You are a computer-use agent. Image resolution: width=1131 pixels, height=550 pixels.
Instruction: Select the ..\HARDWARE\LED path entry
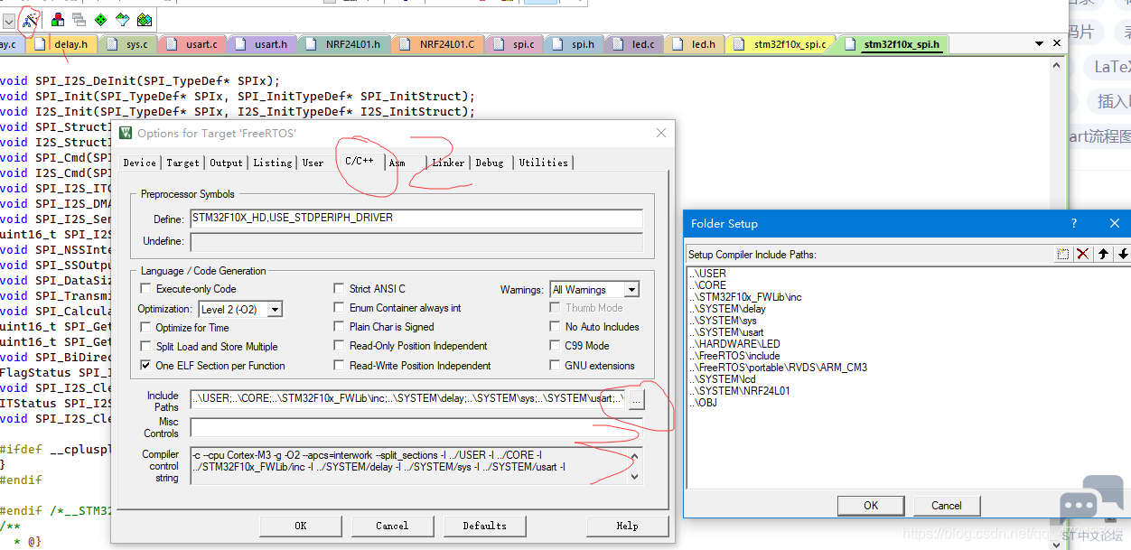click(x=734, y=344)
